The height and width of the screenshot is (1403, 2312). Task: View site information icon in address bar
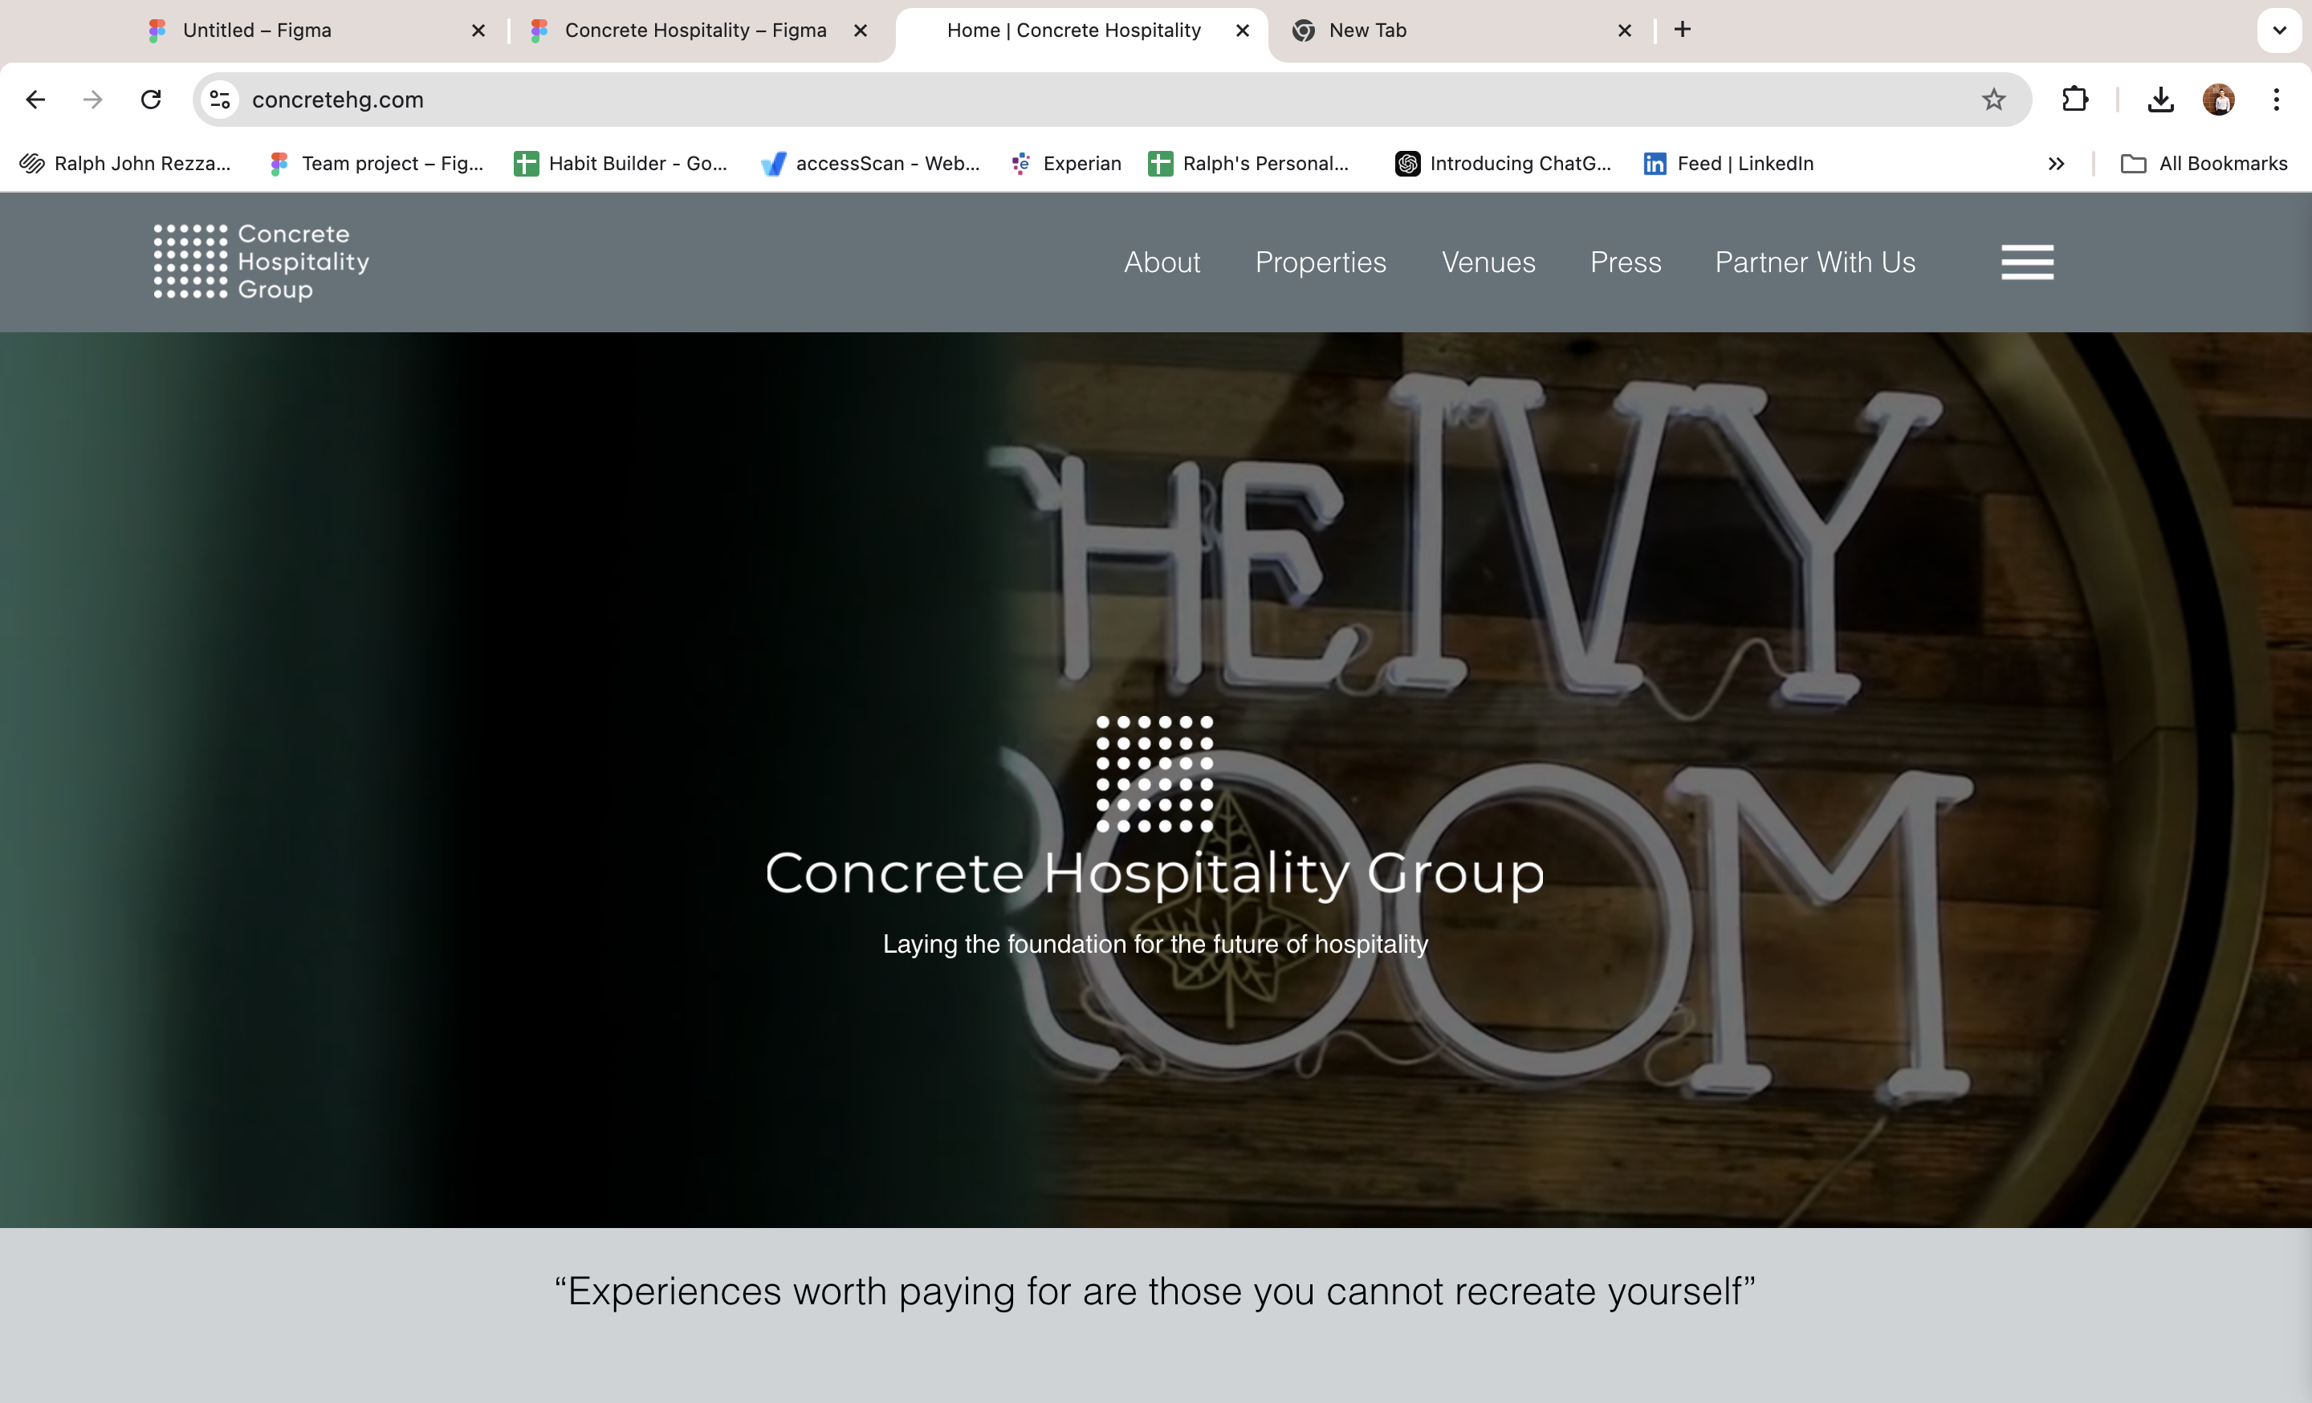pyautogui.click(x=221, y=100)
